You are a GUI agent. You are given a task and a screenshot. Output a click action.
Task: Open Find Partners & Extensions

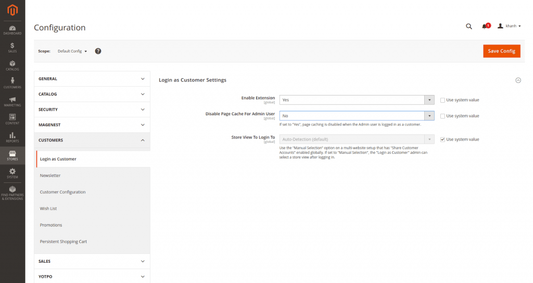(12, 193)
